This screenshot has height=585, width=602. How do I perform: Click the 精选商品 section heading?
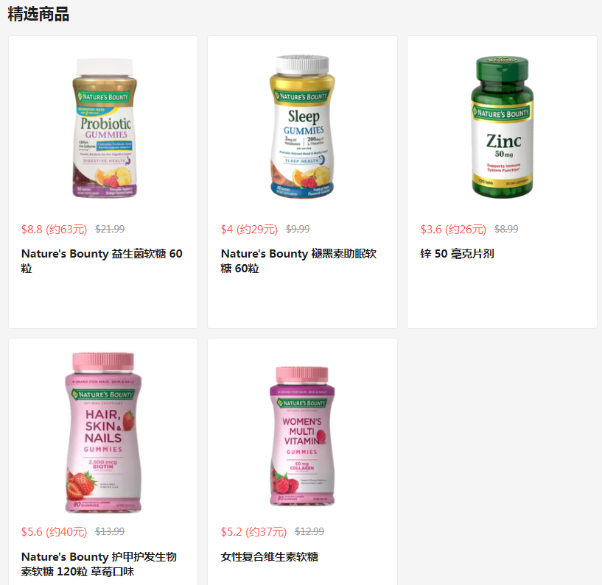38,14
